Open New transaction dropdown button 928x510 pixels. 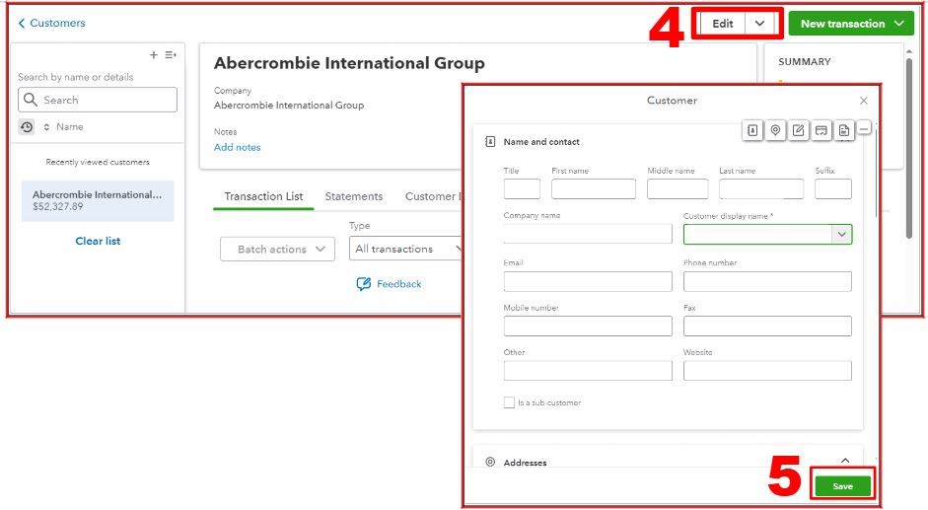pyautogui.click(x=851, y=24)
